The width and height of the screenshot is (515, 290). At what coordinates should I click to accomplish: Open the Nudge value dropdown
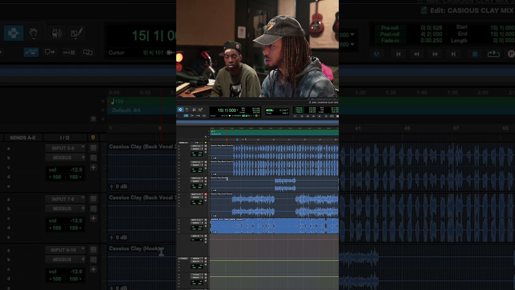pyautogui.click(x=287, y=113)
